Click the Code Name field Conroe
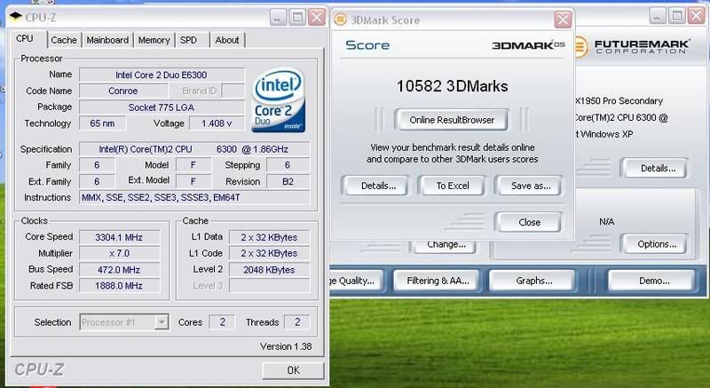 point(123,91)
